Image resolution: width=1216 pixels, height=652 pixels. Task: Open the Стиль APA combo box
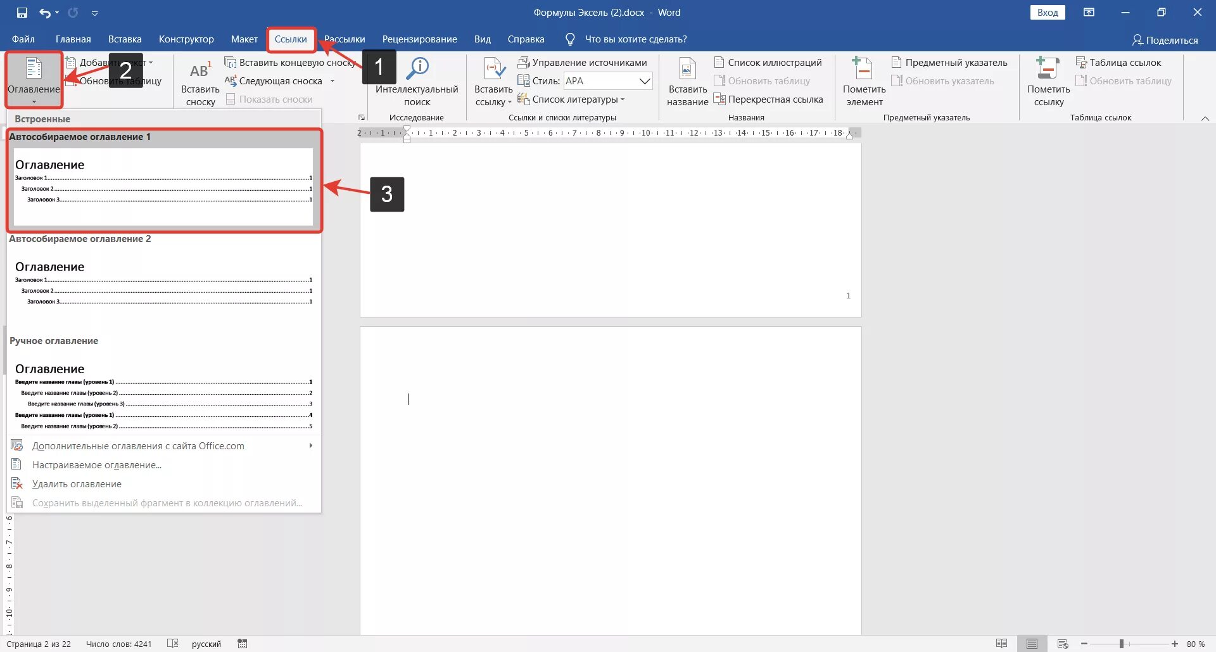click(x=608, y=81)
